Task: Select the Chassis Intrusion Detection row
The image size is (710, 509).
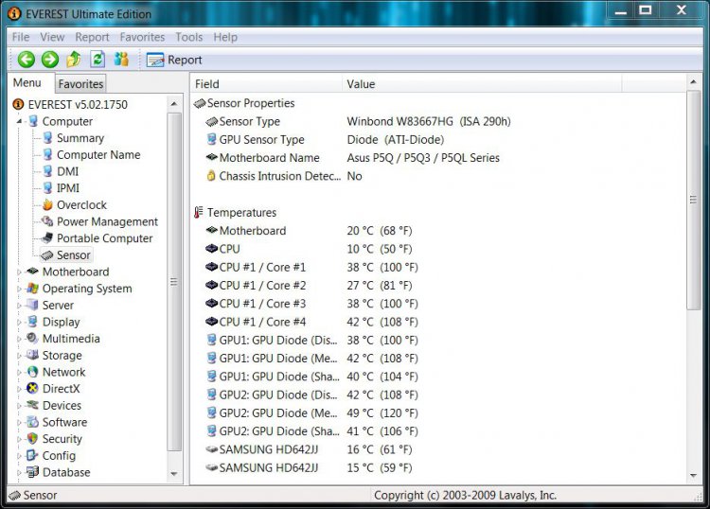Action: (x=284, y=176)
